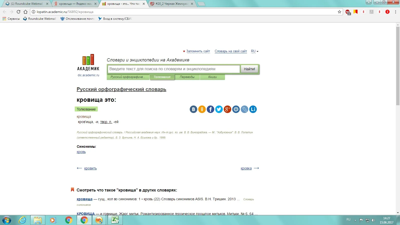Open the Adblock Plus extension icon
The height and width of the screenshot is (225, 400).
tap(347, 12)
